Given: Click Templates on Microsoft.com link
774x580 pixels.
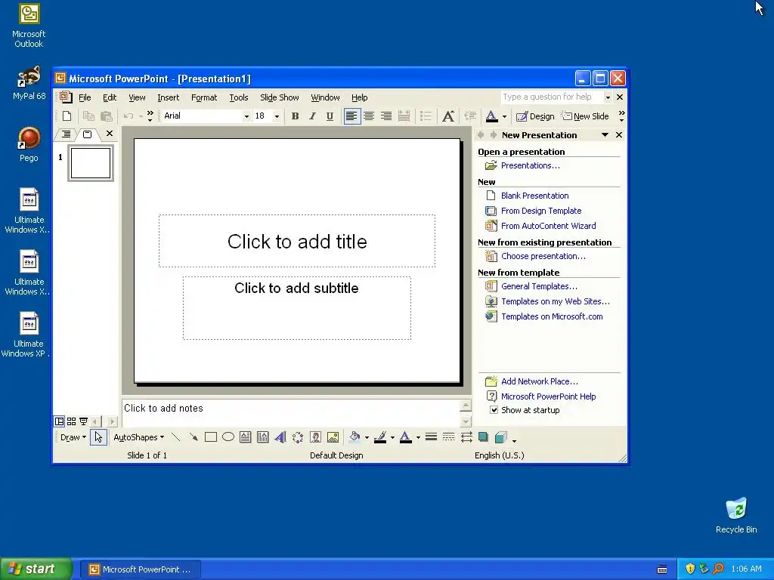Looking at the screenshot, I should pyautogui.click(x=552, y=316).
